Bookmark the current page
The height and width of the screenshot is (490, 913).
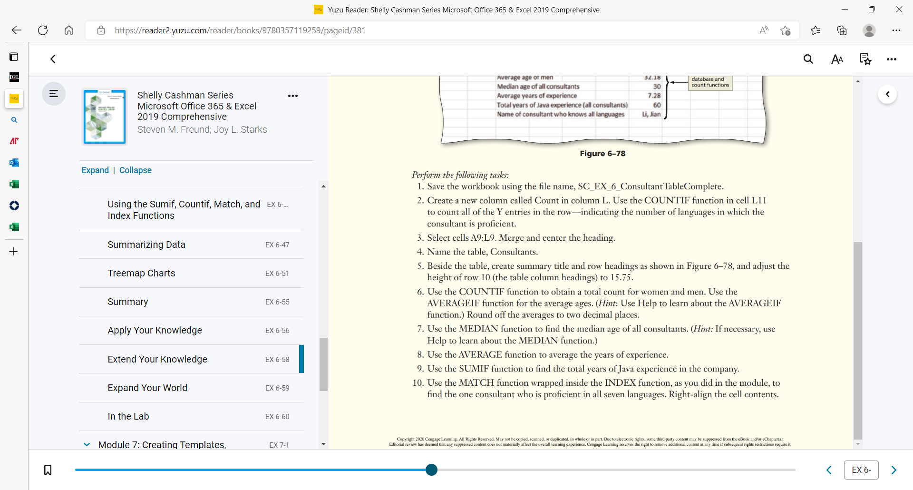pyautogui.click(x=48, y=470)
